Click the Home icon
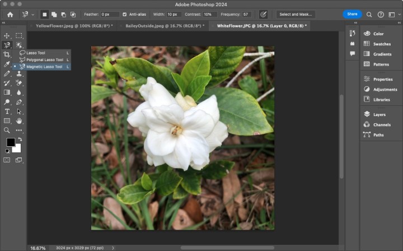Screen dimensions: 403x251 pos(10,14)
